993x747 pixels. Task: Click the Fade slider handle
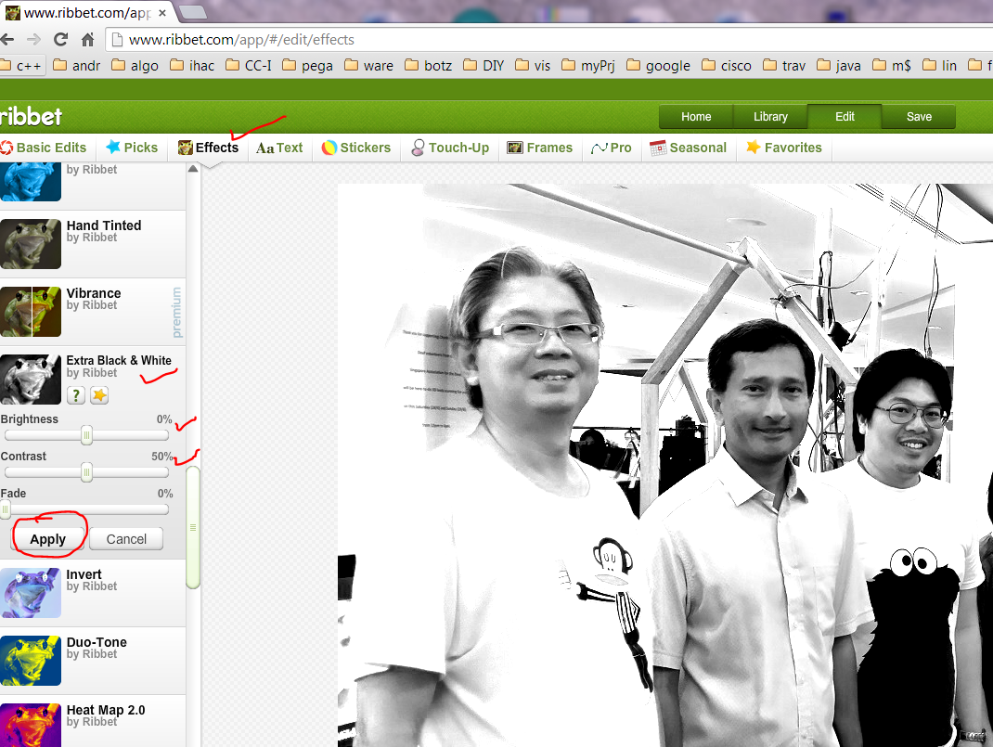point(5,509)
